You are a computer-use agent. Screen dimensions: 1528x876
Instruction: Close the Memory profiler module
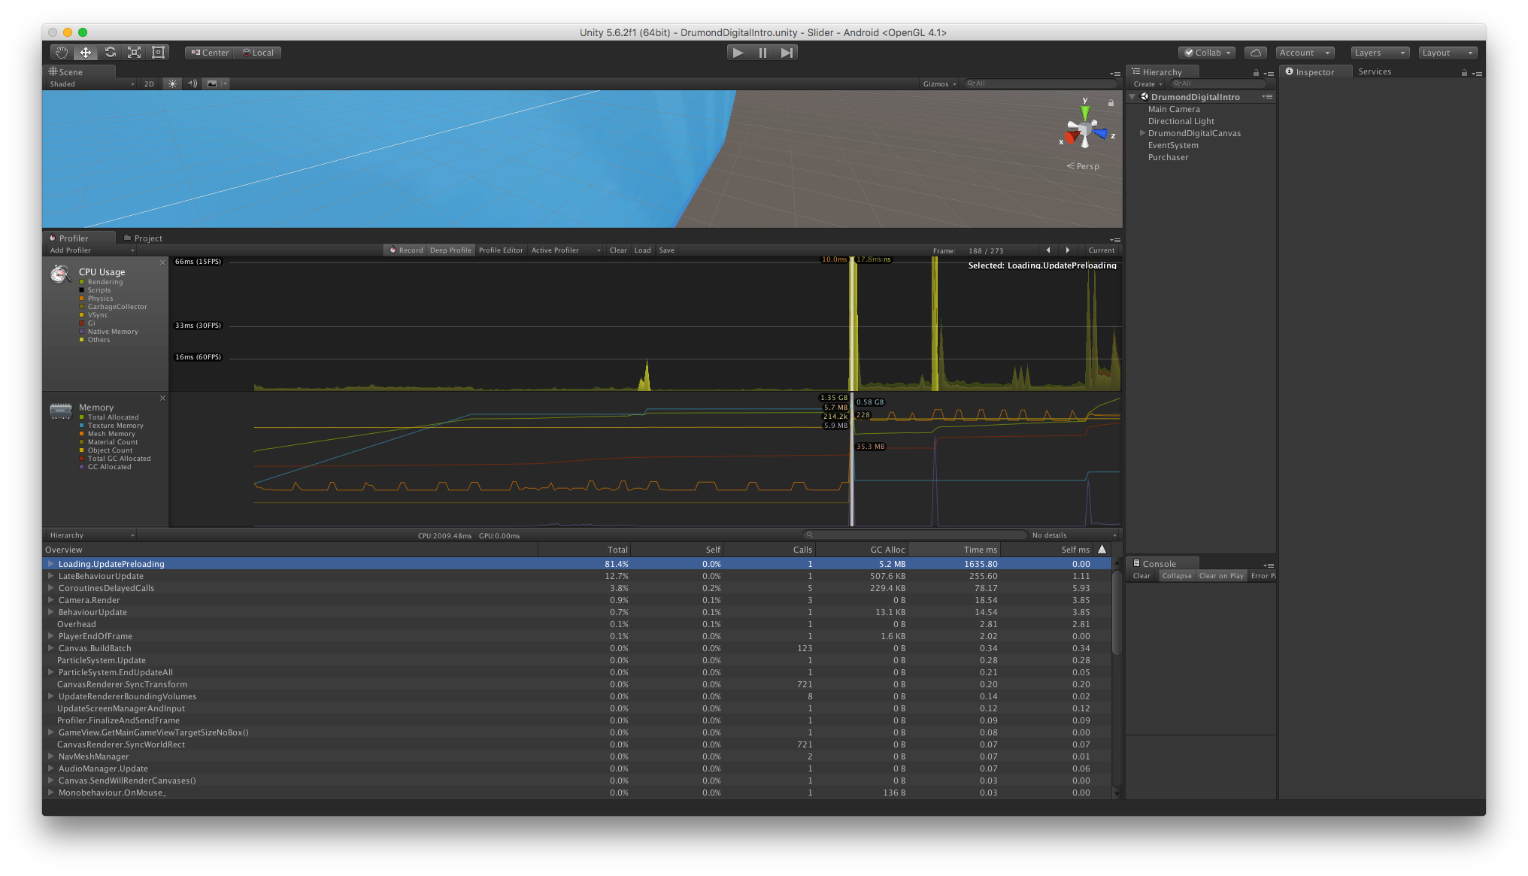tap(162, 398)
